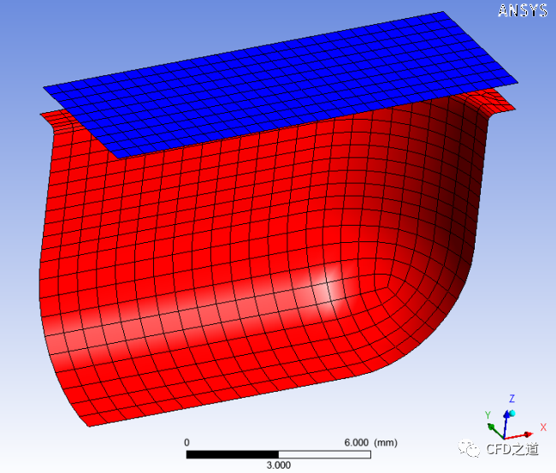Click the blue Z axis of the triad
Image resolution: width=556 pixels, height=473 pixels.
[506, 425]
